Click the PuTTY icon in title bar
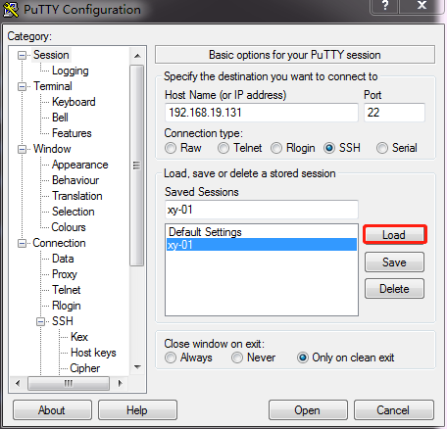This screenshot has width=447, height=429. [11, 10]
